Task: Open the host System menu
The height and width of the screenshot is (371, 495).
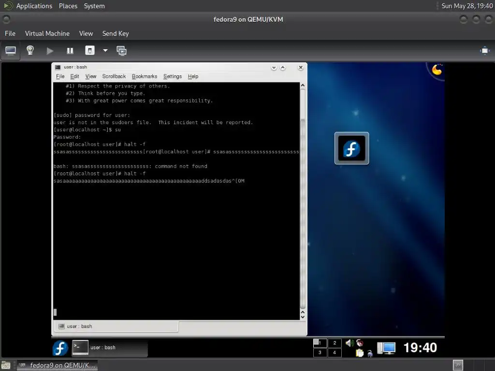Action: [94, 6]
